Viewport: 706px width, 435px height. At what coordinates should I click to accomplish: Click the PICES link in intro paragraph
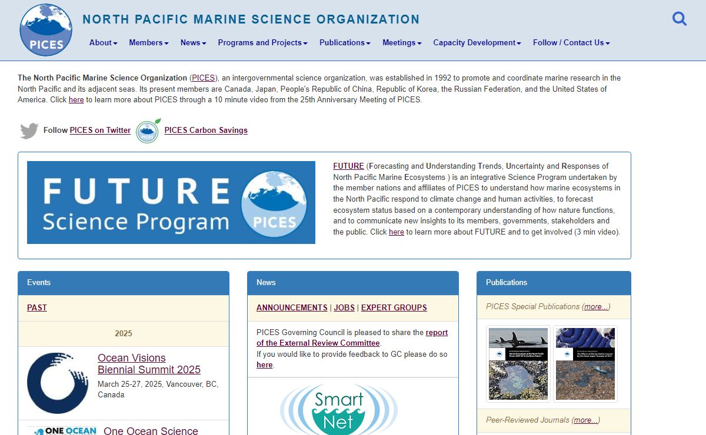(204, 78)
